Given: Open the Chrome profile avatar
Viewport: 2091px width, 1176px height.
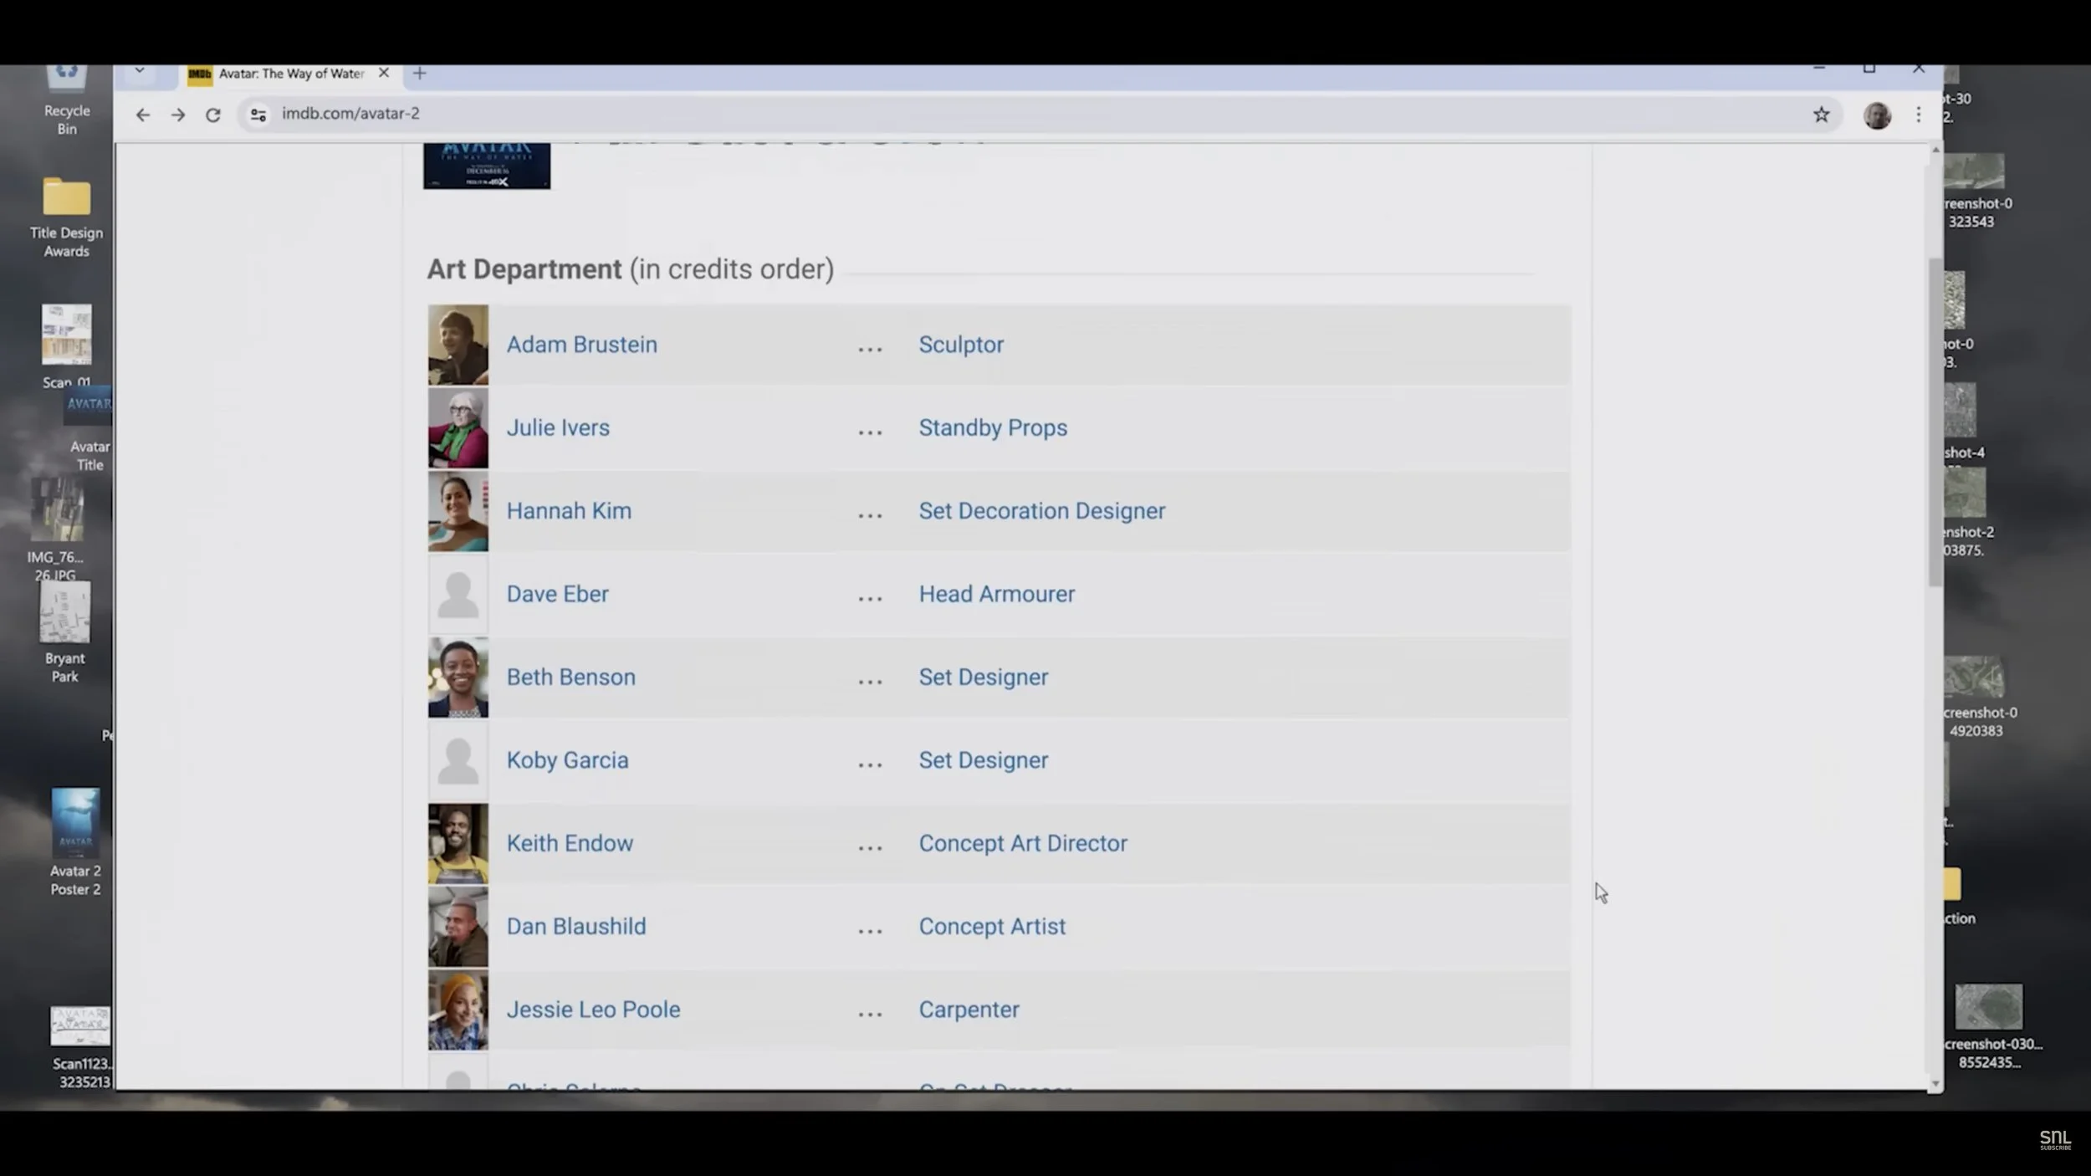Looking at the screenshot, I should (x=1877, y=115).
